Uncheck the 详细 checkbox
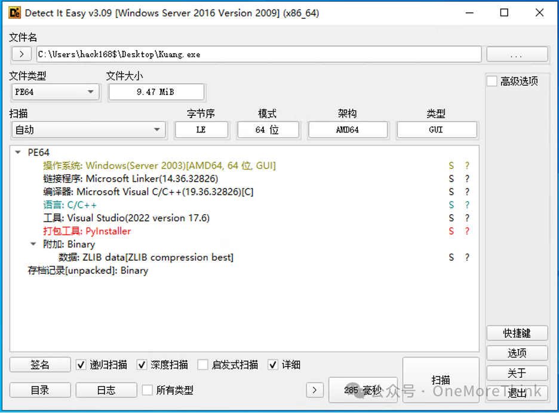Image resolution: width=559 pixels, height=413 pixels. pyautogui.click(x=273, y=365)
